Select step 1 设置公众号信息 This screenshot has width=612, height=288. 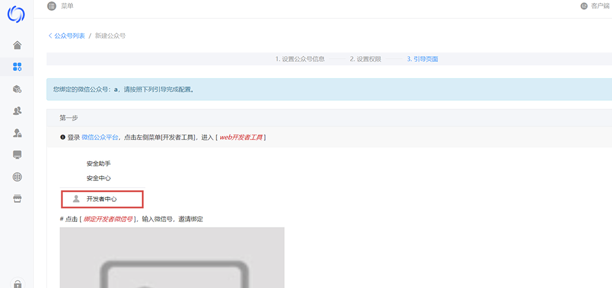[299, 59]
